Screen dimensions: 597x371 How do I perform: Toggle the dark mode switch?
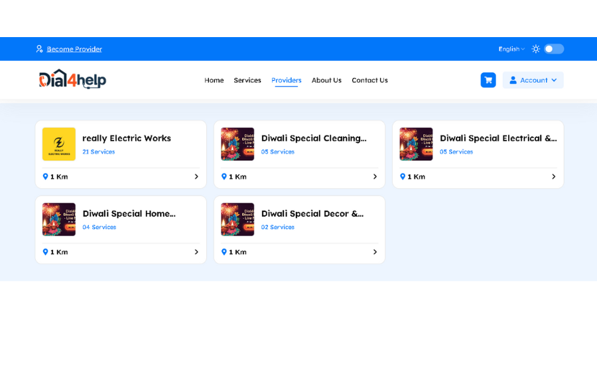(554, 49)
